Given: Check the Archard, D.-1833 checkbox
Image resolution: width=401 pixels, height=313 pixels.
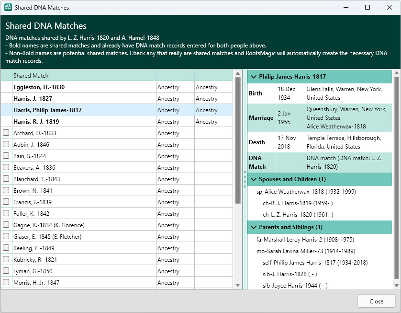Looking at the screenshot, I should pyautogui.click(x=6, y=133).
